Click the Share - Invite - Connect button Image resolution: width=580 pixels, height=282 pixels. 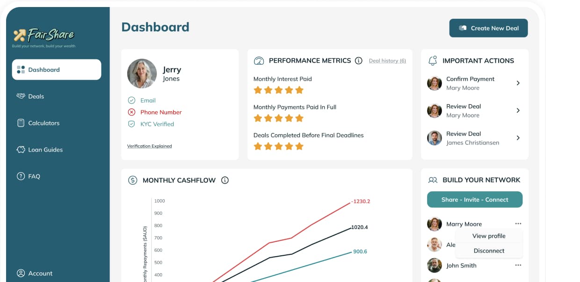474,200
